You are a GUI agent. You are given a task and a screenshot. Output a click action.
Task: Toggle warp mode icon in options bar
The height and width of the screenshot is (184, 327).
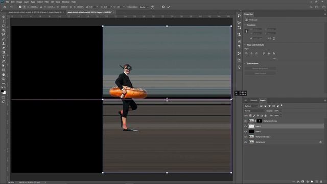[153, 7]
